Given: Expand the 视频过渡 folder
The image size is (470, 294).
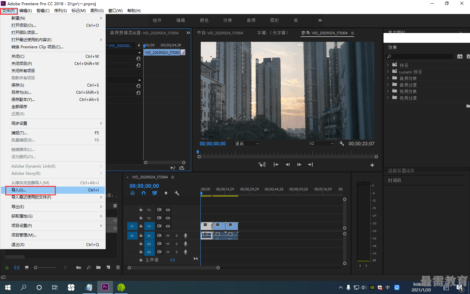Looking at the screenshot, I should click(388, 98).
